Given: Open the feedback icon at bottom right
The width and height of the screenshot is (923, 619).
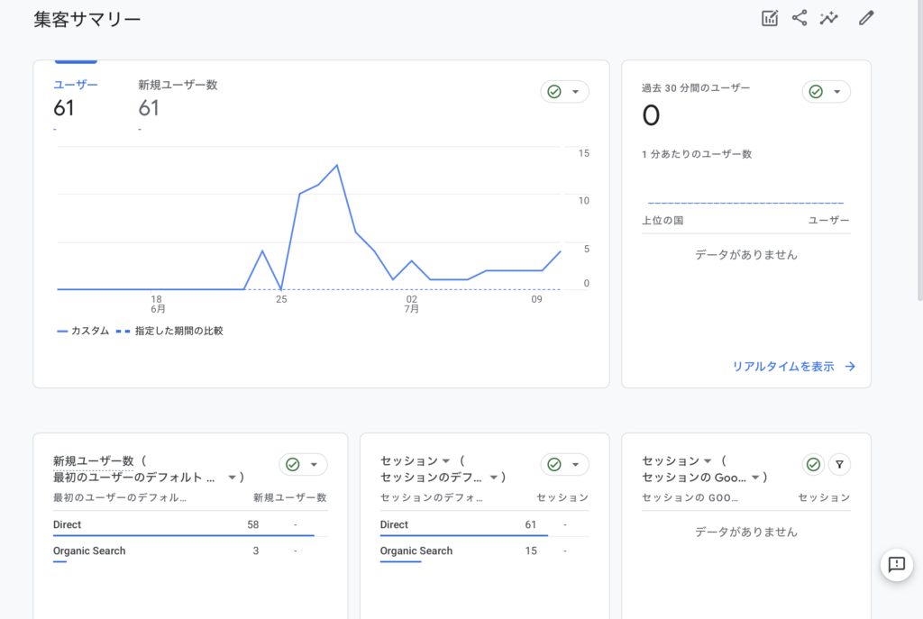Looking at the screenshot, I should (896, 565).
